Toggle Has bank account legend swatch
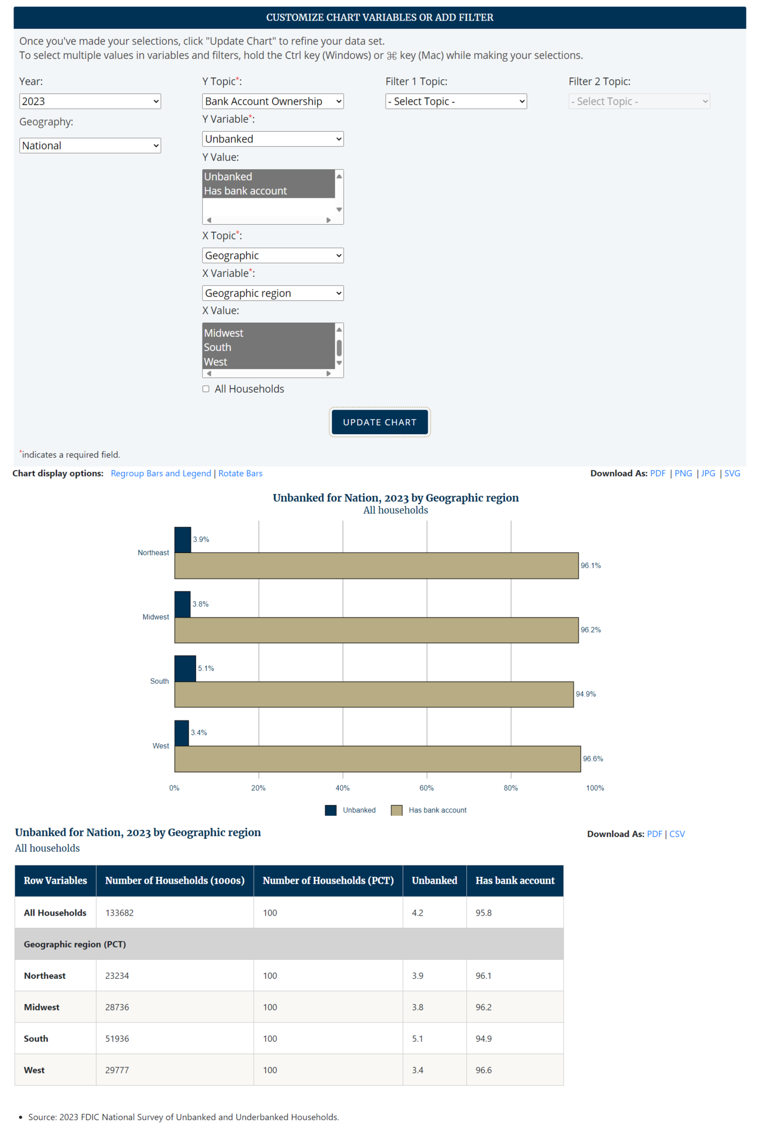759x1133 pixels. point(396,810)
